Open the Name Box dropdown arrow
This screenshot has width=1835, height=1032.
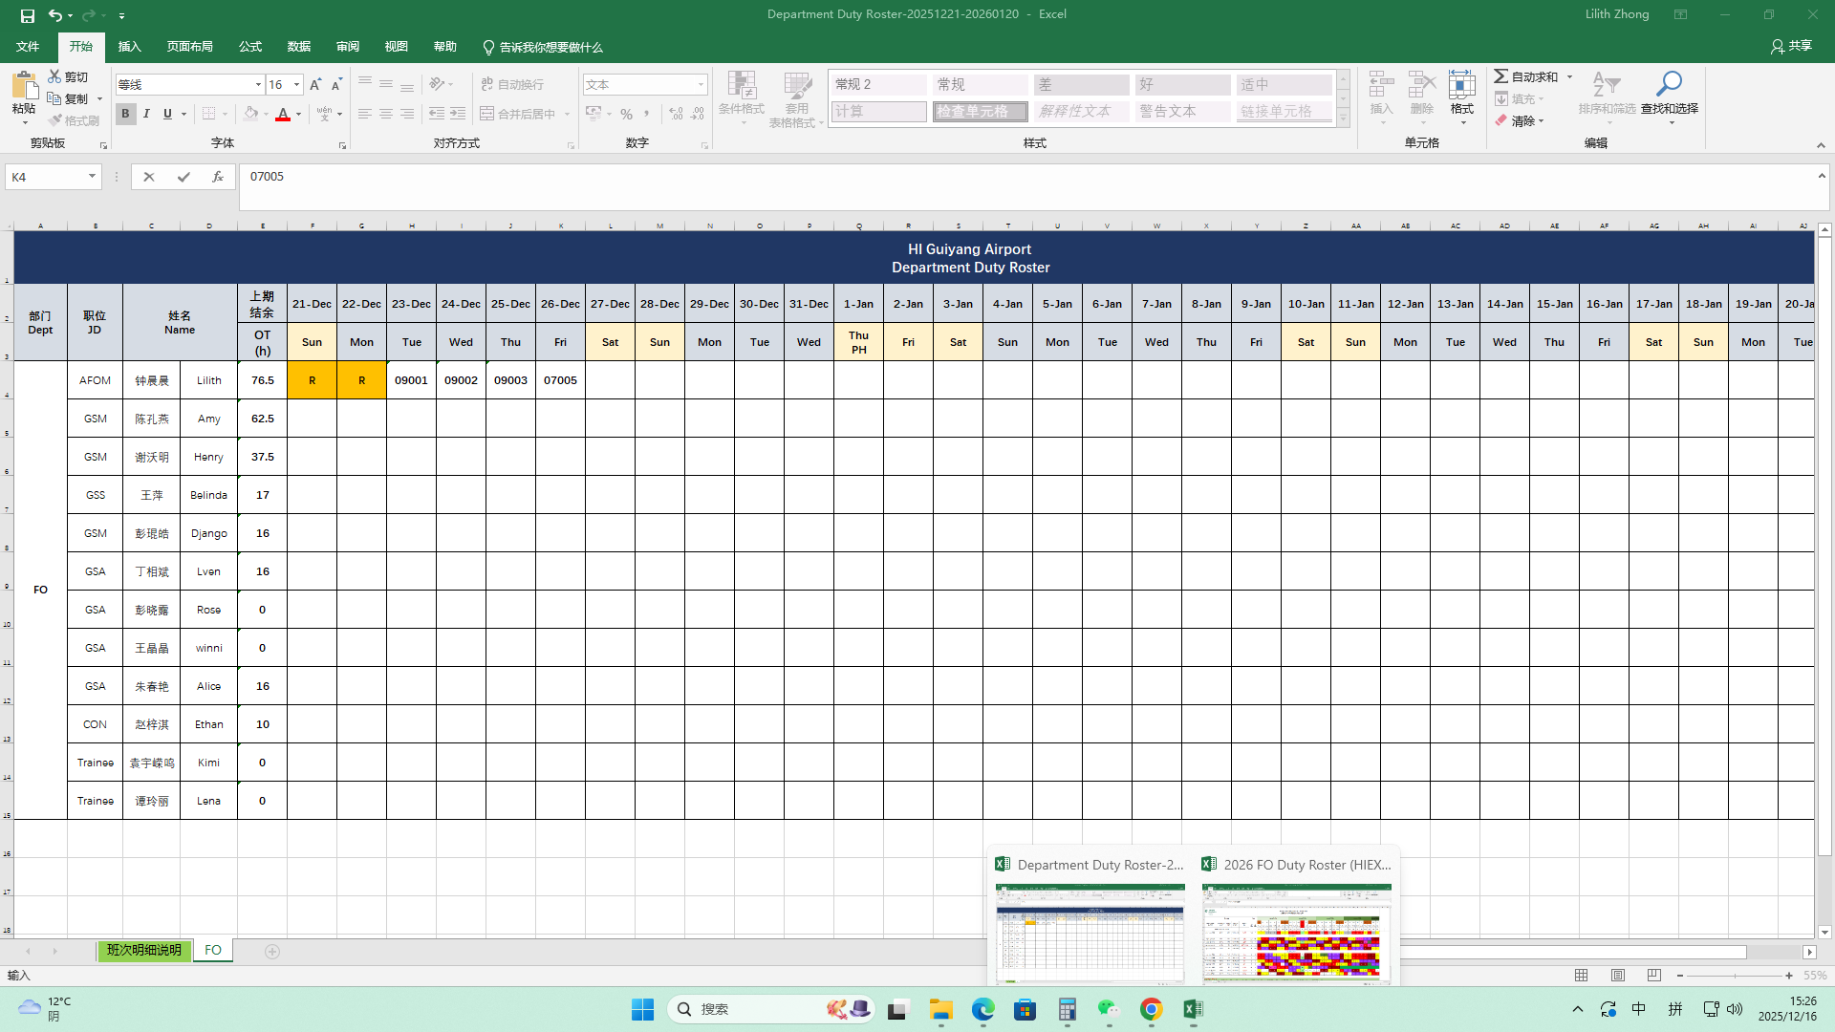pos(92,177)
